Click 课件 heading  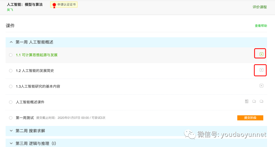pyautogui.click(x=10, y=26)
